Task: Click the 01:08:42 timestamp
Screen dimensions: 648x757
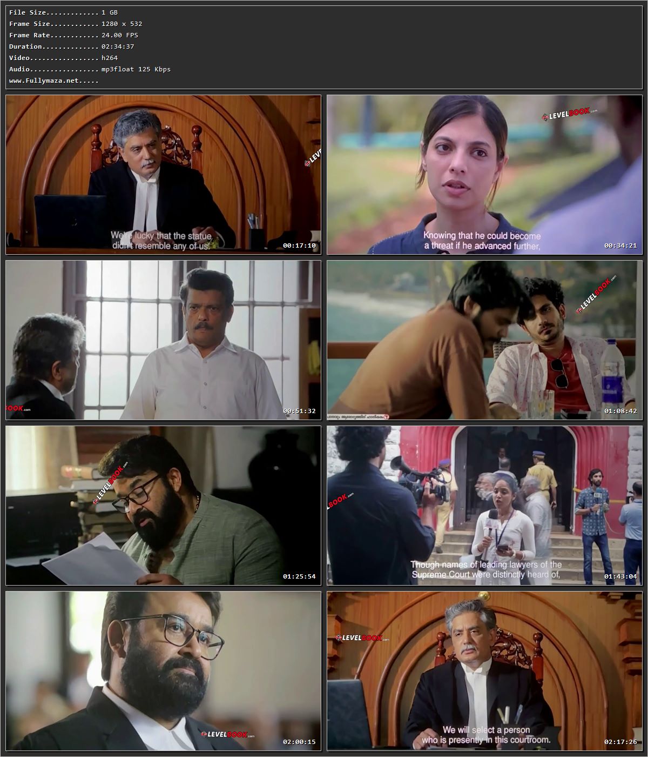Action: pyautogui.click(x=620, y=411)
